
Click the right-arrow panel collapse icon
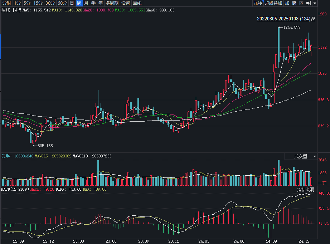pyautogui.click(x=308, y=3)
